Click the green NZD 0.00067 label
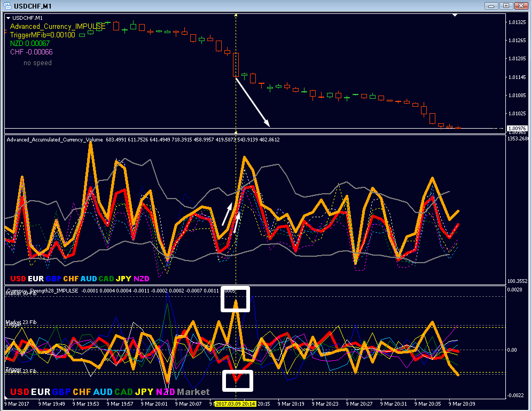 point(30,43)
